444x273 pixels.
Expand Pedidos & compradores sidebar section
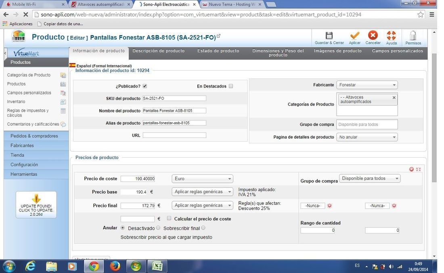pyautogui.click(x=36, y=136)
